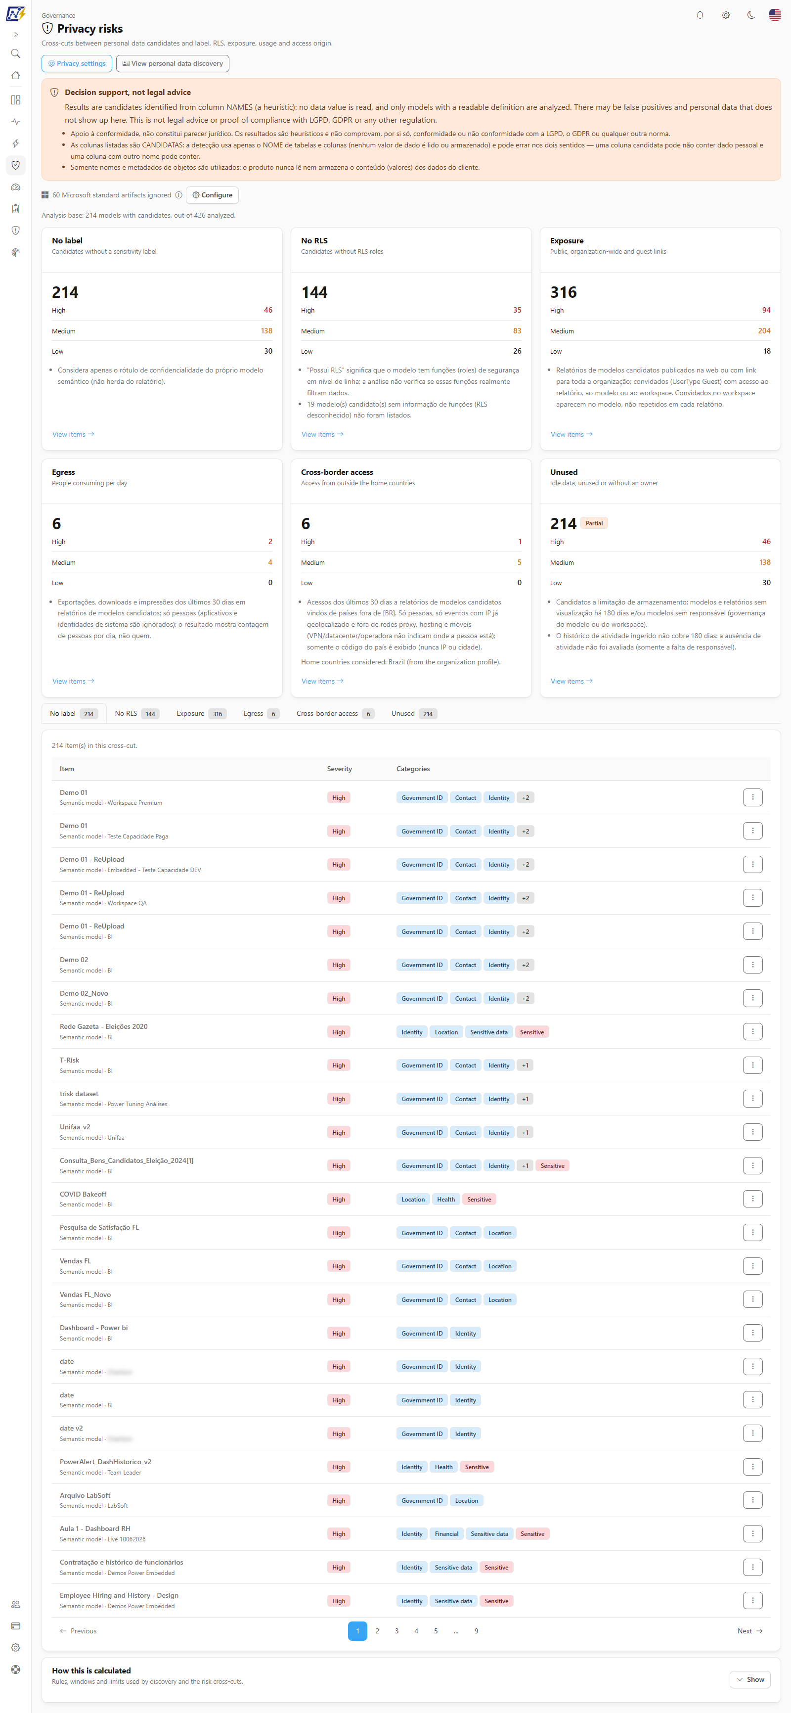This screenshot has height=1713, width=791.
Task: Toggle dark mode with the moon icon
Action: tap(750, 15)
